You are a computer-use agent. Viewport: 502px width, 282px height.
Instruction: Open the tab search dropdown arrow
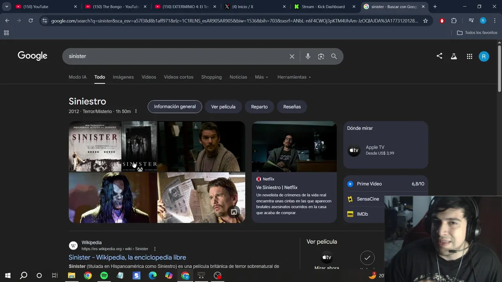coord(7,7)
